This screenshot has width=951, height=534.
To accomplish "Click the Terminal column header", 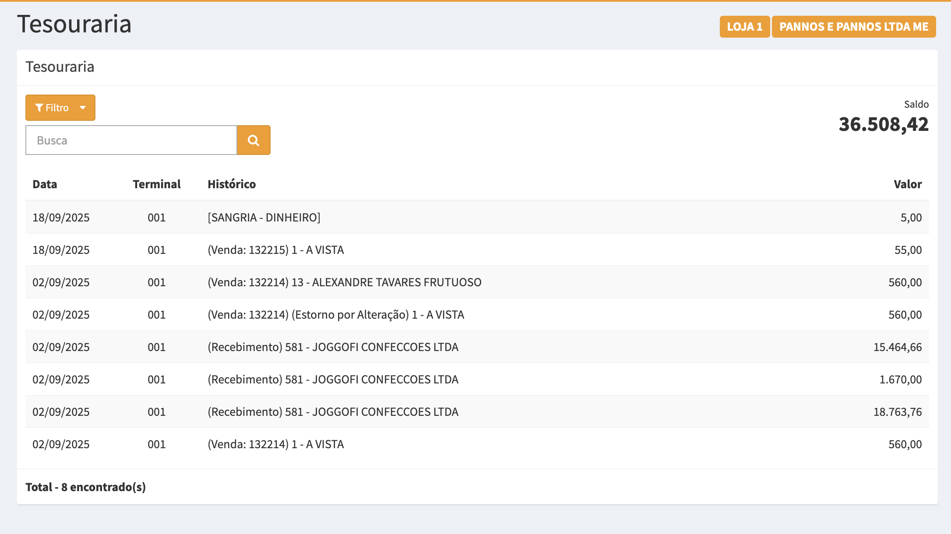I will 157,184.
